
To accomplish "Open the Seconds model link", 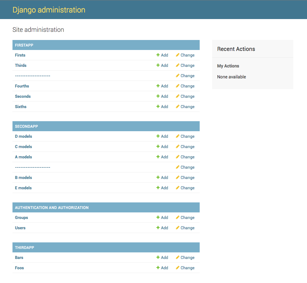I will click(x=23, y=96).
